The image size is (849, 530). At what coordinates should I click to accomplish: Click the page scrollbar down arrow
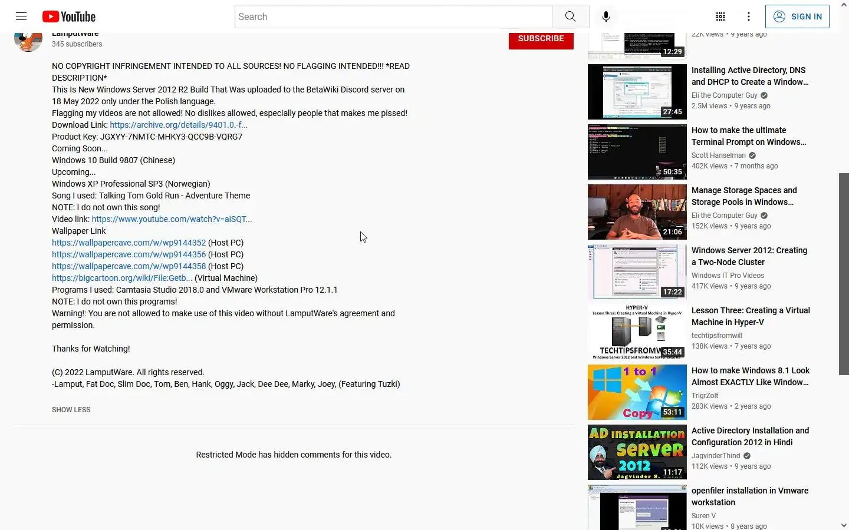tap(844, 525)
